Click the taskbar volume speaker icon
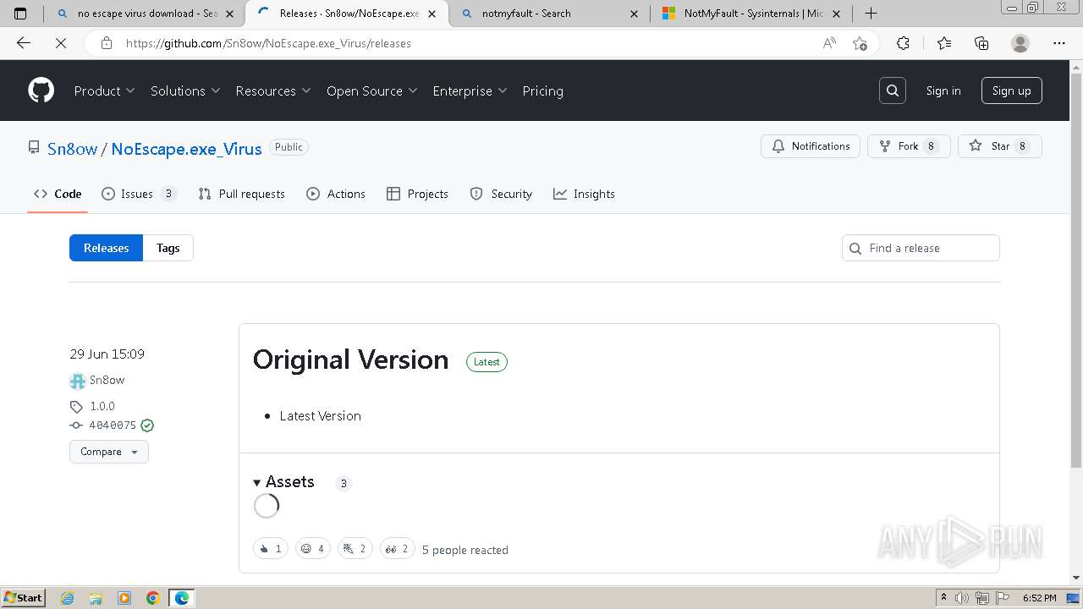 (x=962, y=598)
